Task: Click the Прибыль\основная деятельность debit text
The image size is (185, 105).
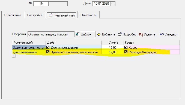Action: tap(74, 52)
